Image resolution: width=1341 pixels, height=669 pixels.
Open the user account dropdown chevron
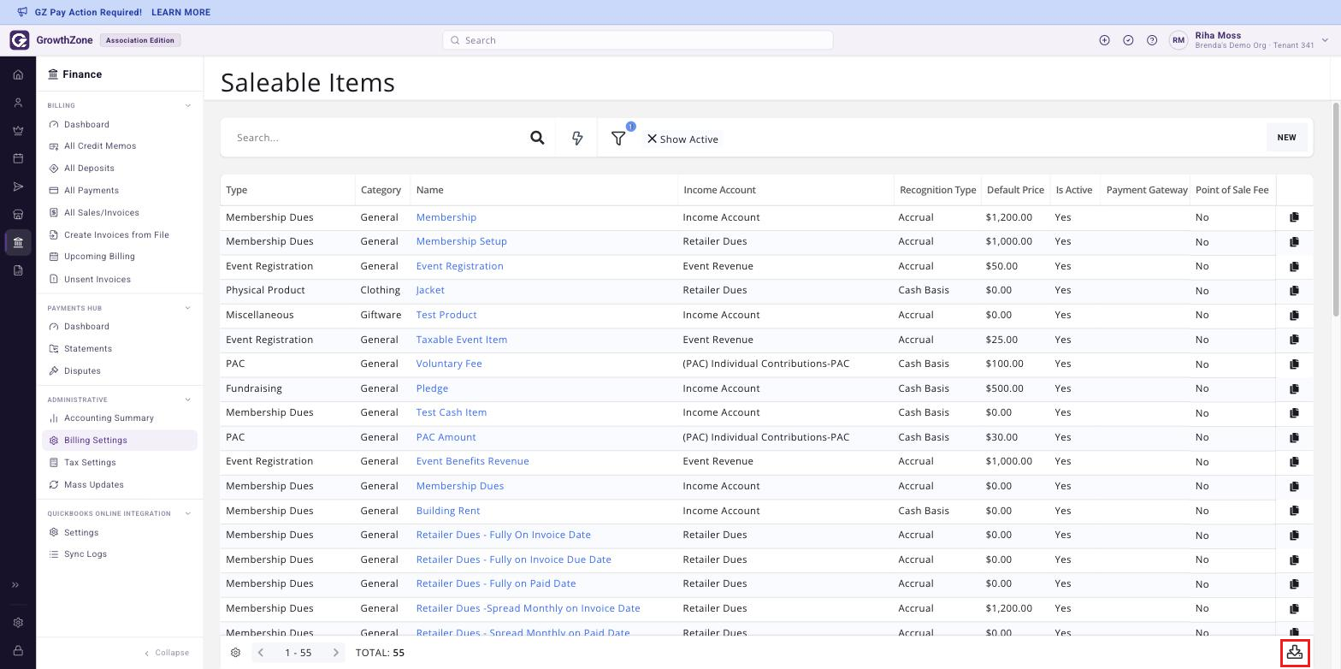pyautogui.click(x=1325, y=40)
